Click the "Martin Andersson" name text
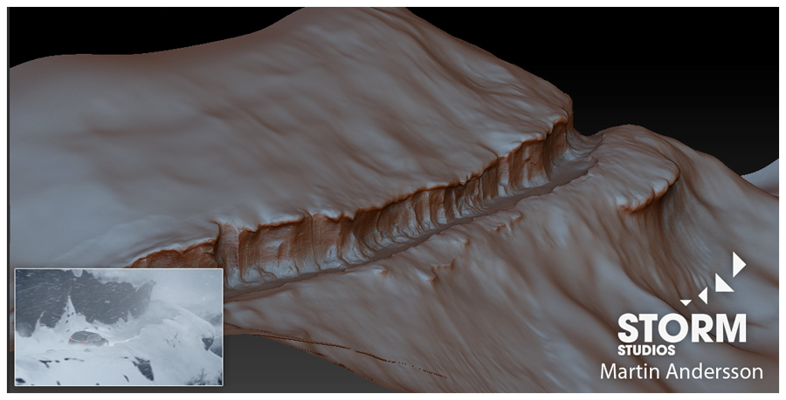The height and width of the screenshot is (400, 786). [681, 371]
